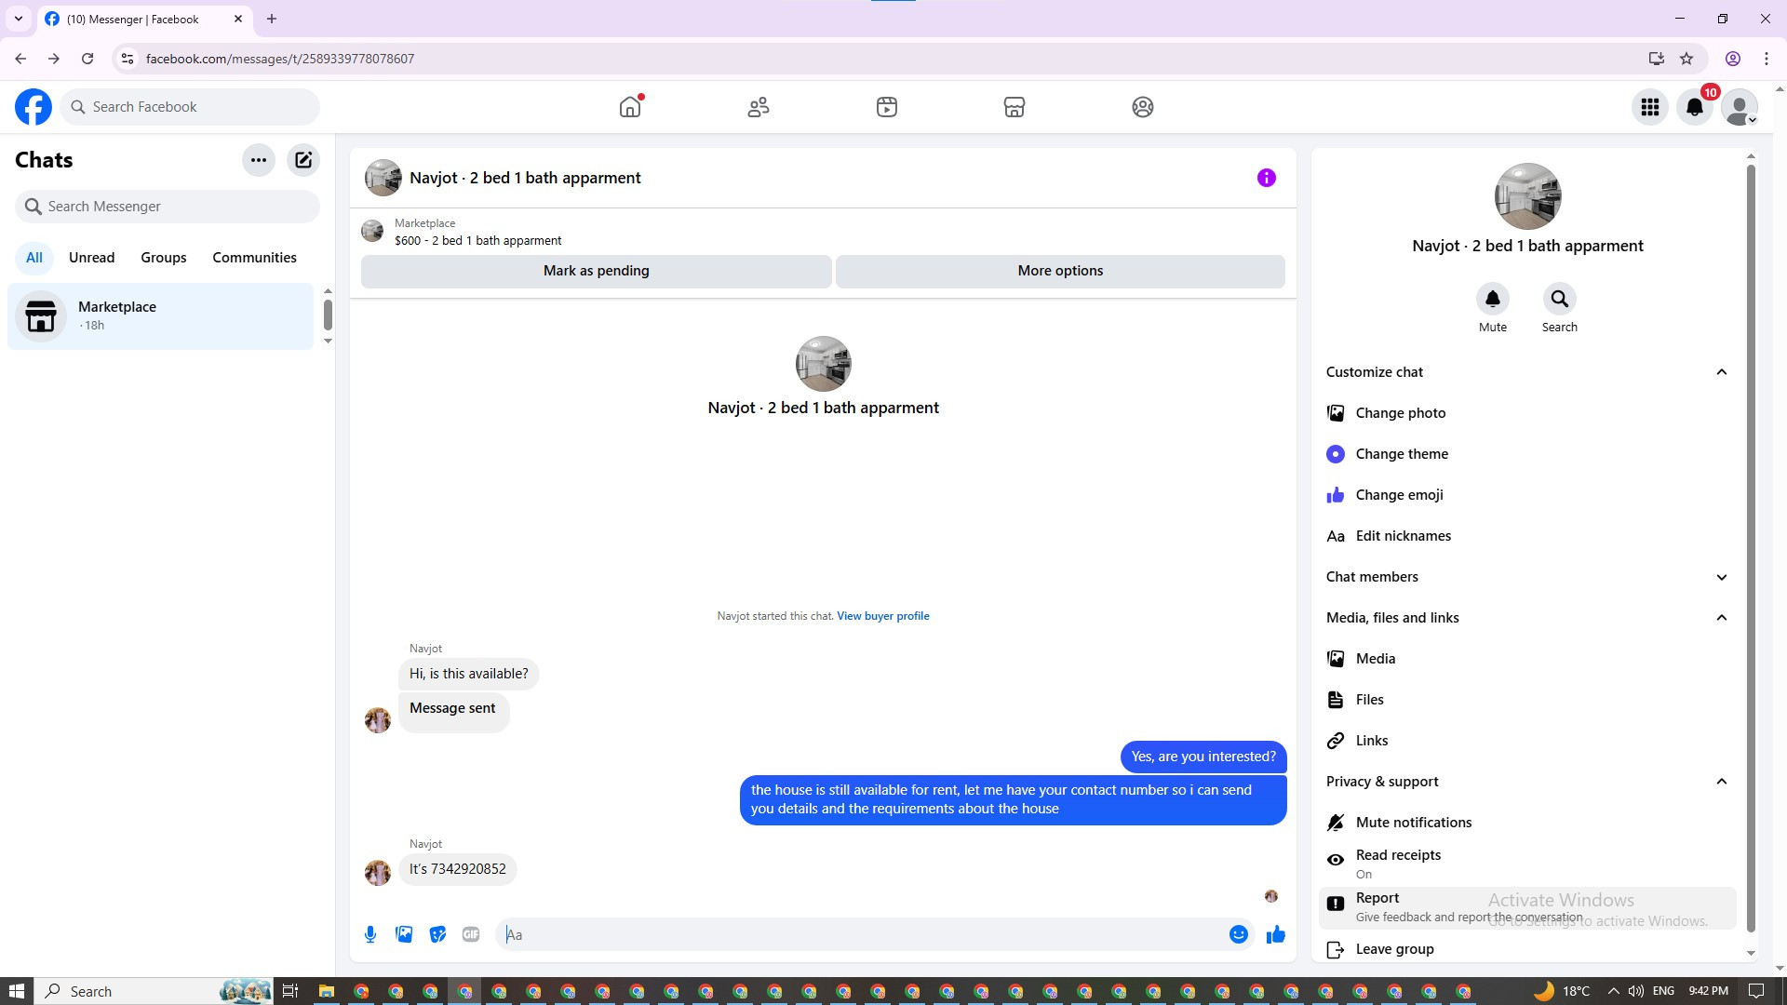Open Change theme color option
Viewport: 1787px width, 1005px height.
(1401, 454)
